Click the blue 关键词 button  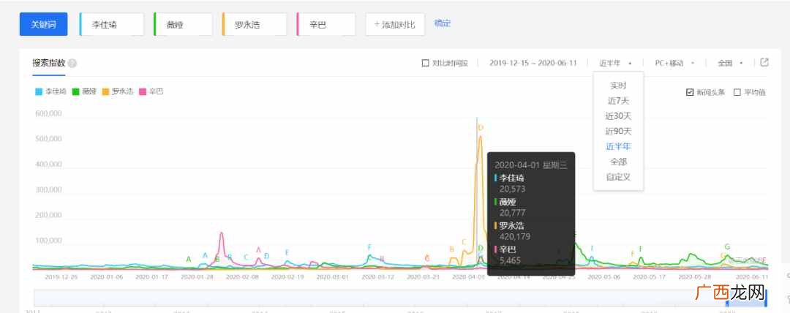point(43,24)
